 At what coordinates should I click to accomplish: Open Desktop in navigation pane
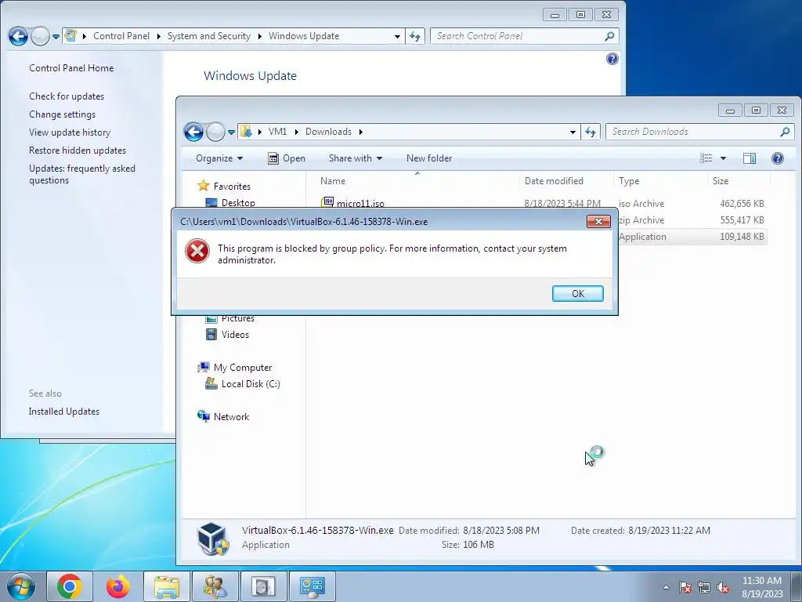pos(238,203)
